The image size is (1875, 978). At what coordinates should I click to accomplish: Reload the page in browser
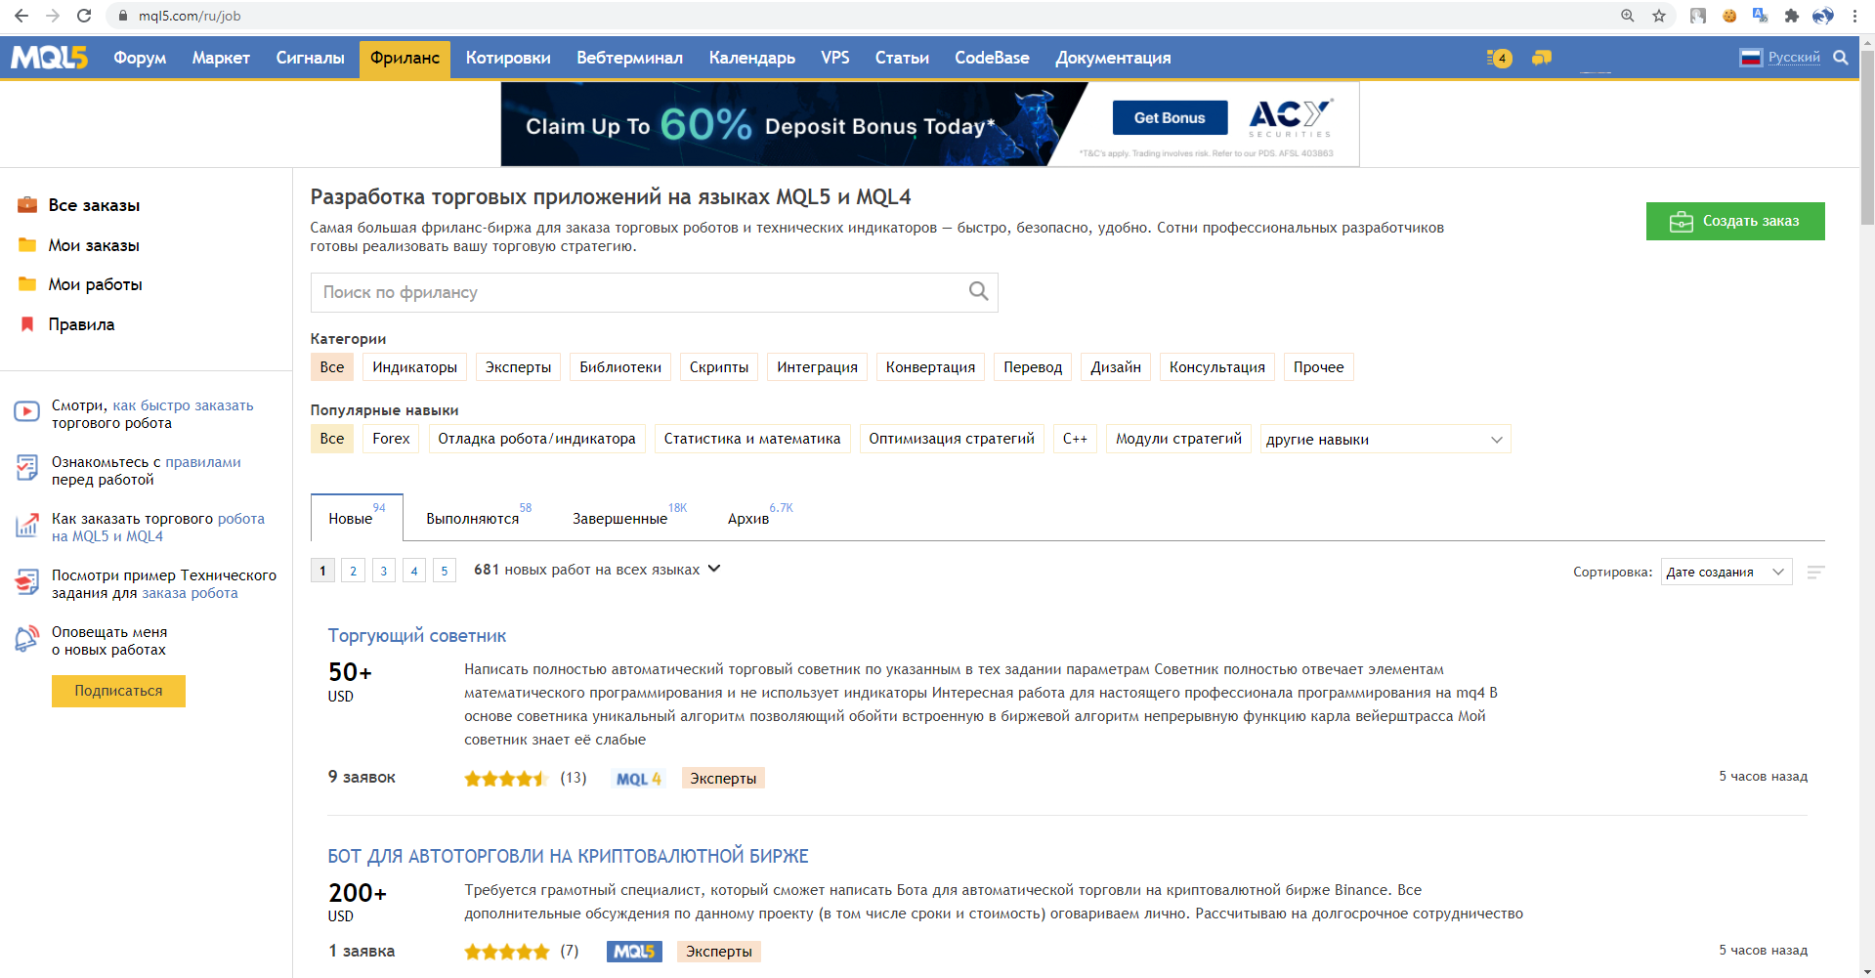coord(84,16)
